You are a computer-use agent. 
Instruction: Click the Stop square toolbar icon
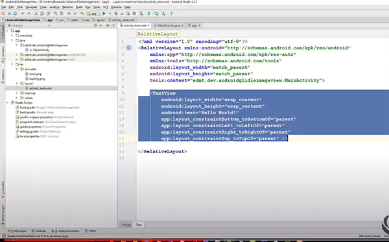click(x=134, y=14)
